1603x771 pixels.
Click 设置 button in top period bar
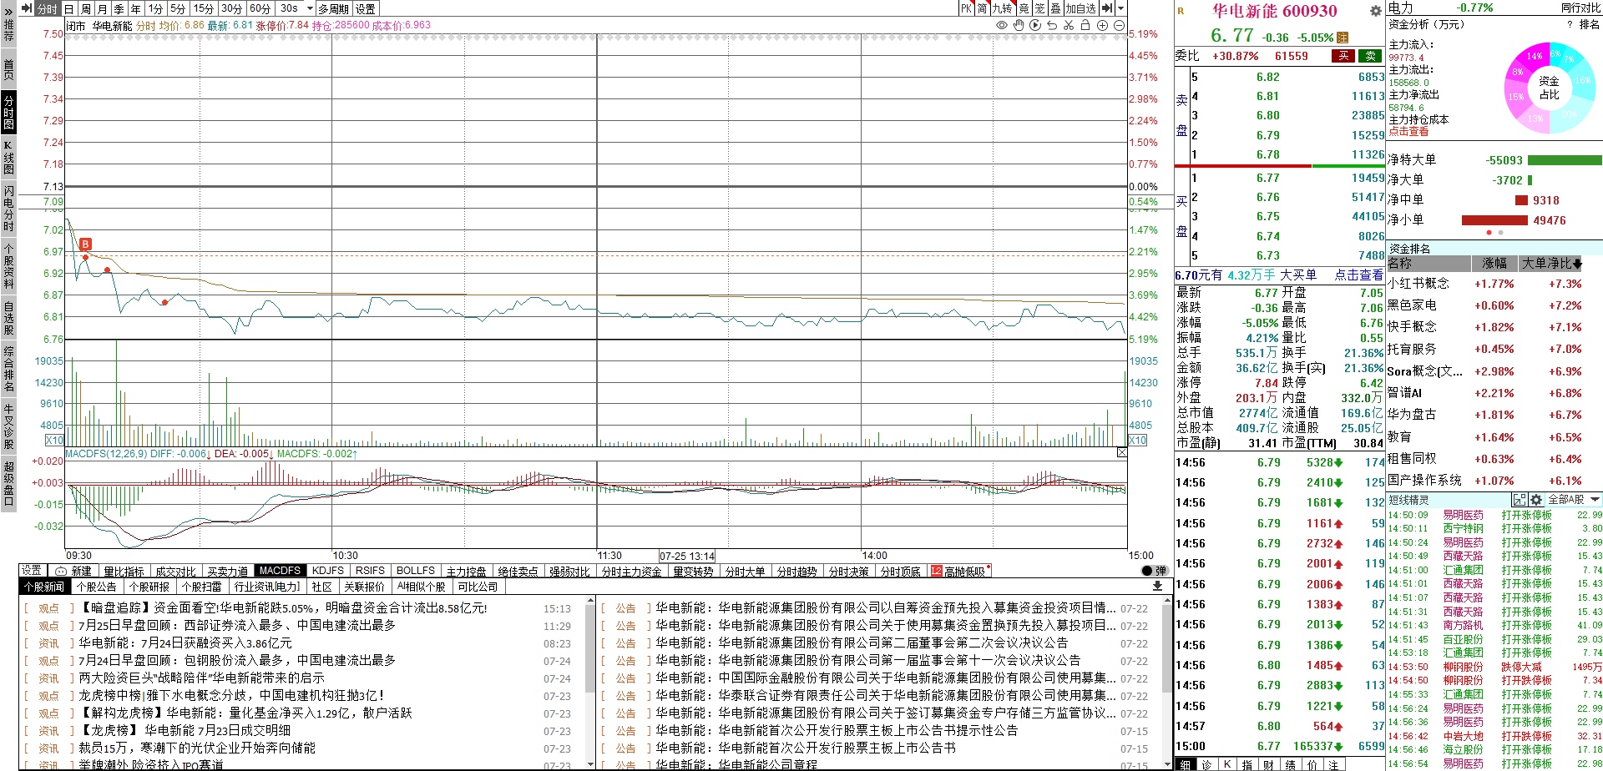pos(366,8)
